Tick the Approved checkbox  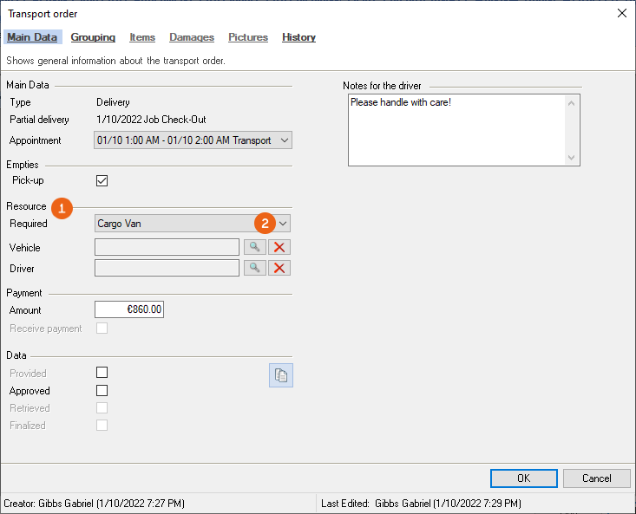click(102, 391)
